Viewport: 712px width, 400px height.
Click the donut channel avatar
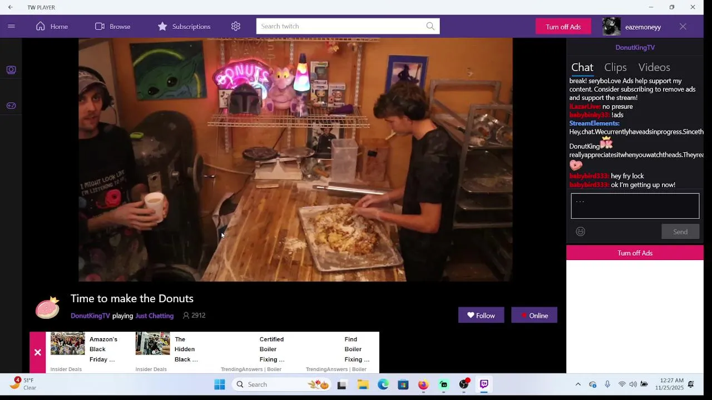click(x=47, y=308)
